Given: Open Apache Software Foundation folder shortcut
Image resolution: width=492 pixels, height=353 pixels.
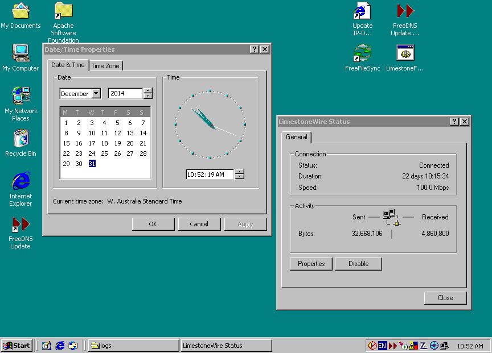Looking at the screenshot, I should (x=63, y=22).
